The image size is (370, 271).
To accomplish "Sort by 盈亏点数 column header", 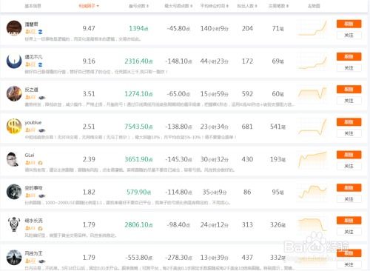I will [138, 6].
